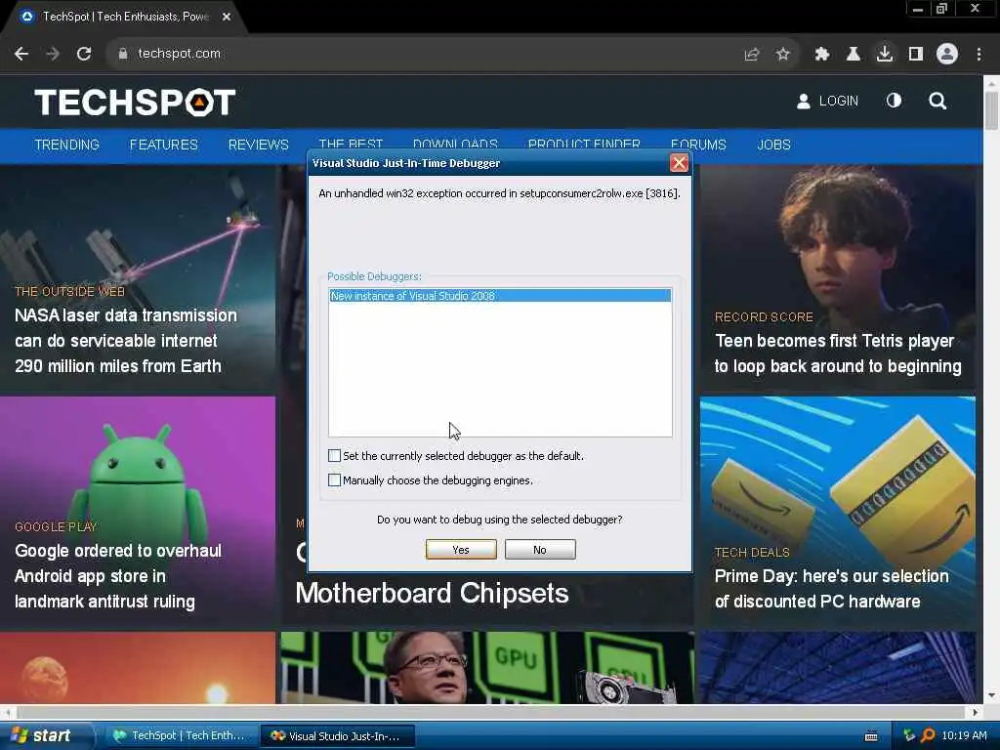
Task: Open the Chrome profile avatar
Action: (x=947, y=55)
